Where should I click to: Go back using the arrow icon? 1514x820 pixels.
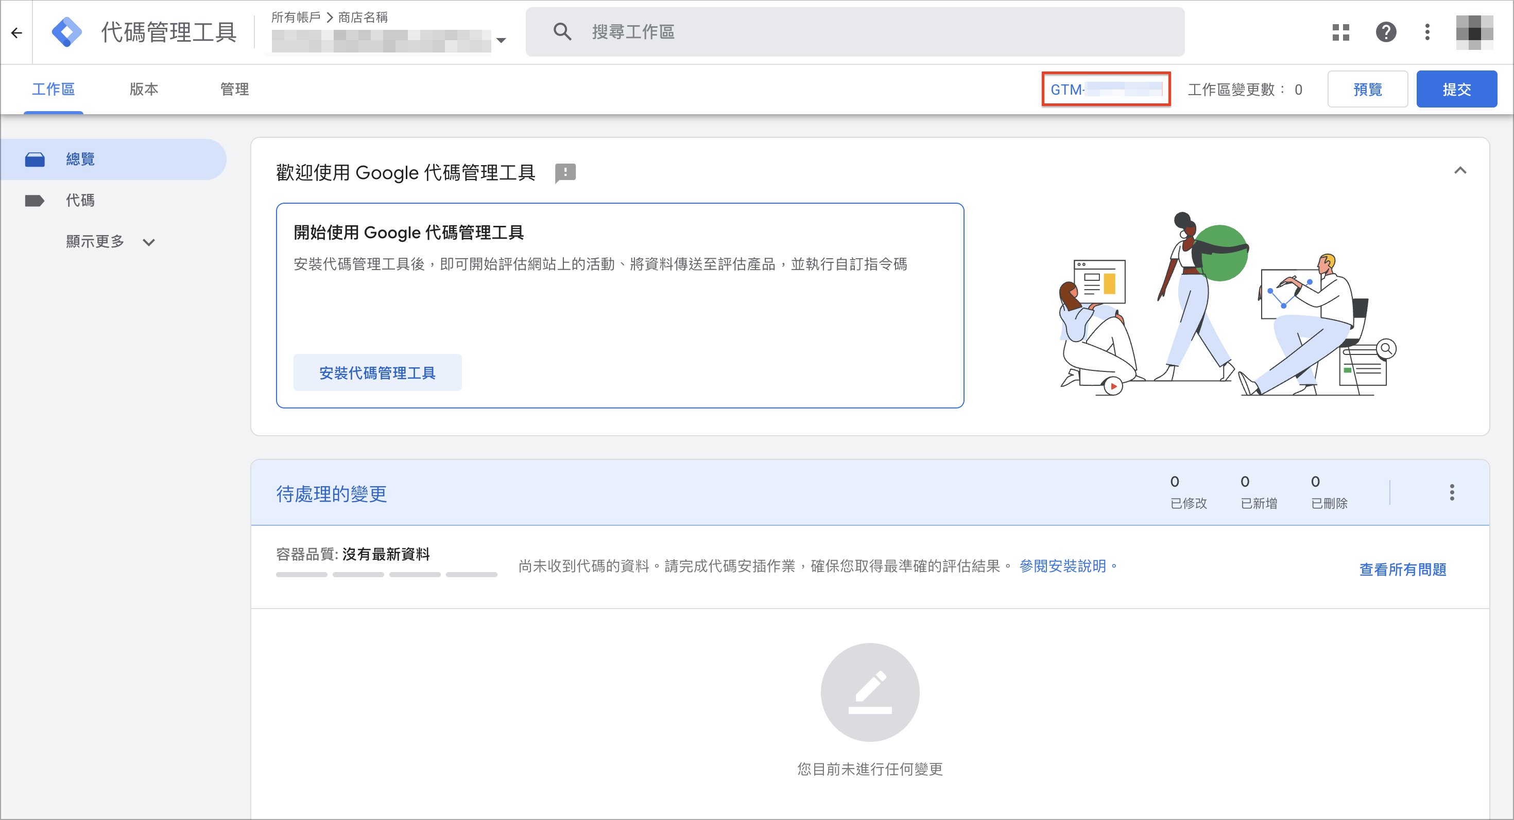coord(16,32)
